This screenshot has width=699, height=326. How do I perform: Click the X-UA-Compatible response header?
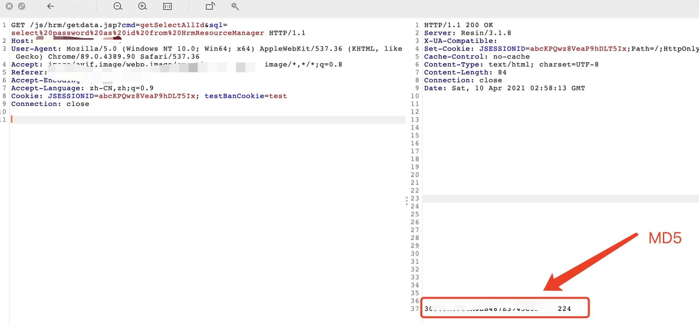[460, 41]
